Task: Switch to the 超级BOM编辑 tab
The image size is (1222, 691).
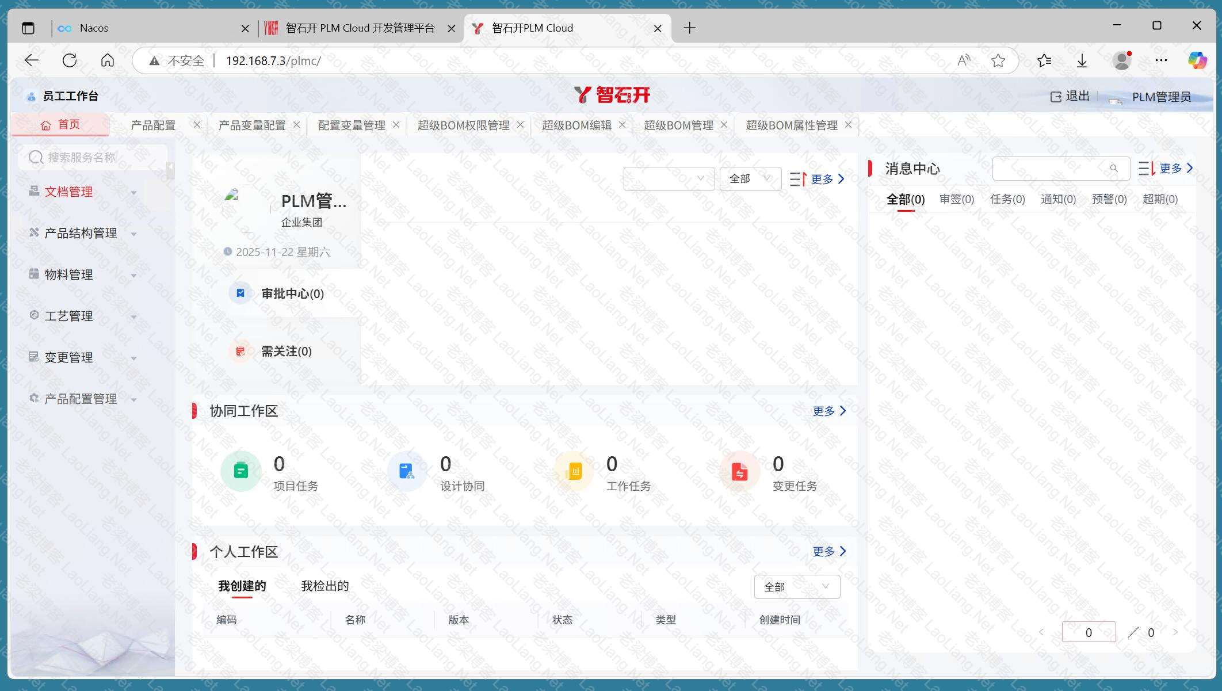Action: point(576,125)
